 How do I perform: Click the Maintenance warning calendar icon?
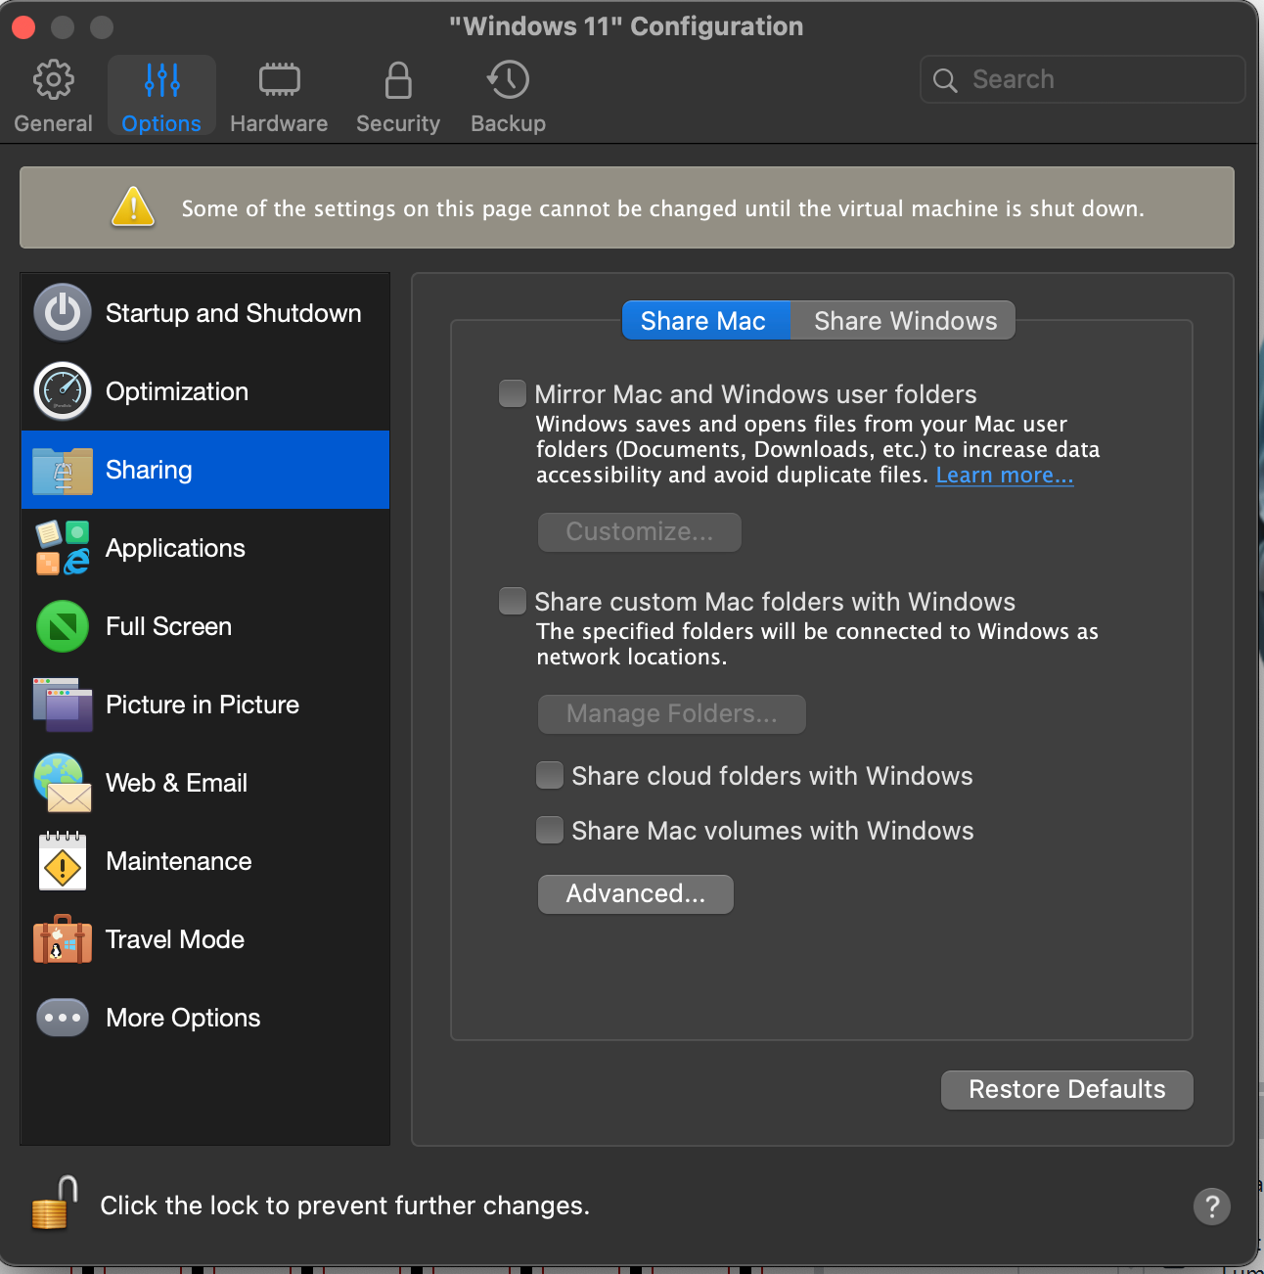click(x=63, y=861)
